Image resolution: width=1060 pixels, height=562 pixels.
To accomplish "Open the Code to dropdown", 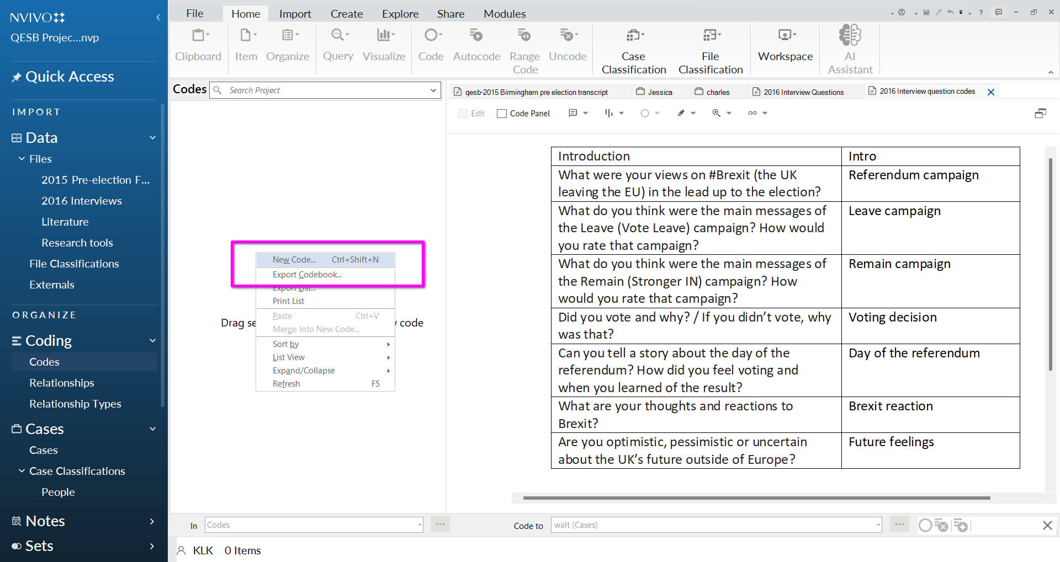I will [878, 525].
